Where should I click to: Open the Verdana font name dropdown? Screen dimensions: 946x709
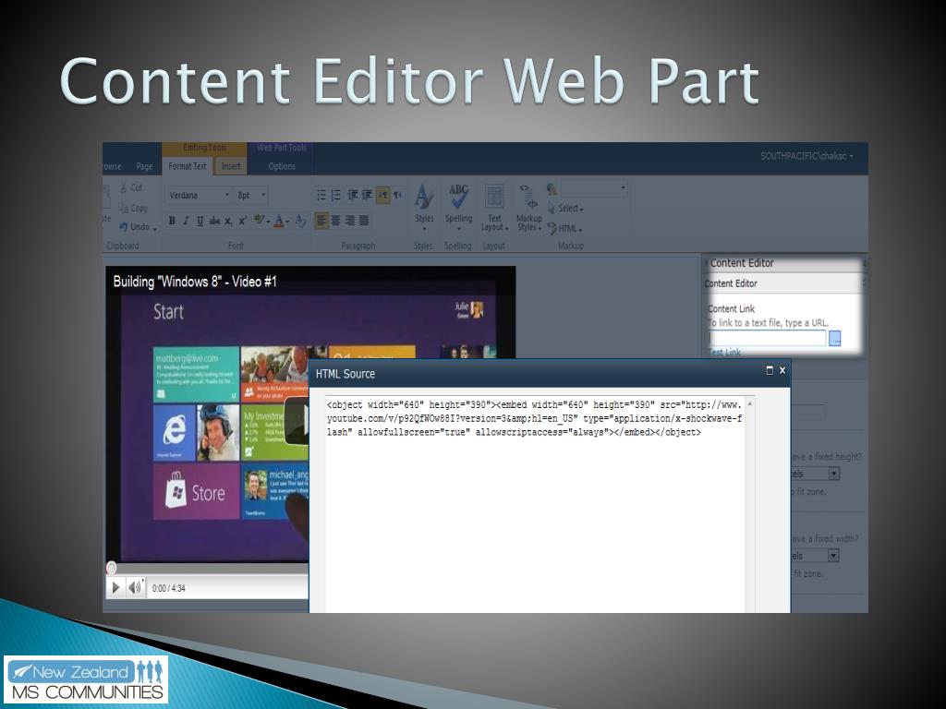198,196
